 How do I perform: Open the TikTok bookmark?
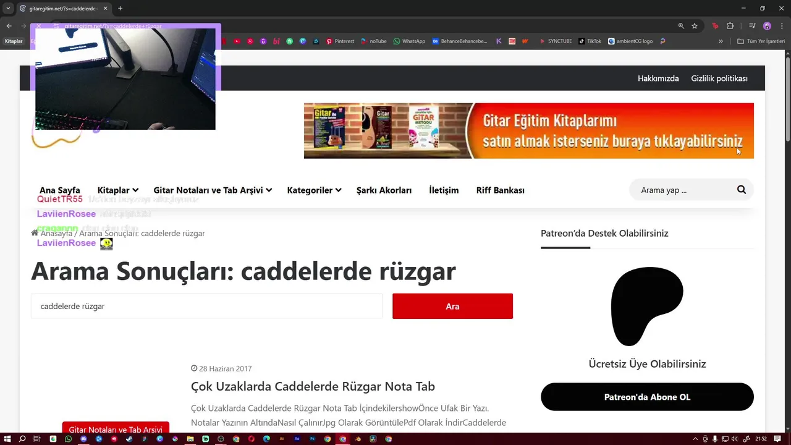click(590, 41)
